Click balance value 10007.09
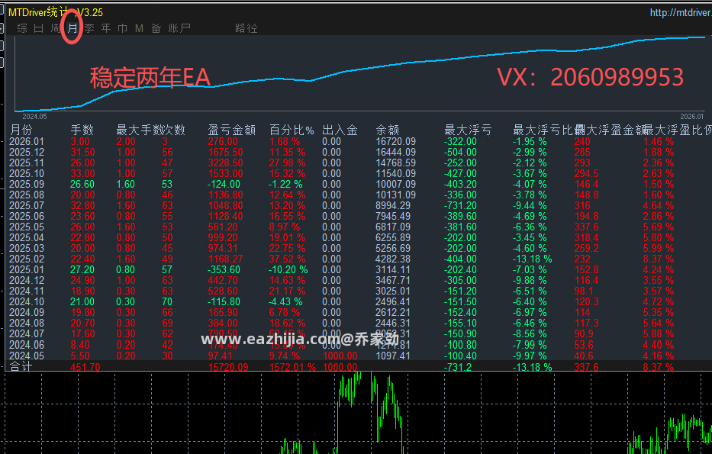 click(x=395, y=185)
